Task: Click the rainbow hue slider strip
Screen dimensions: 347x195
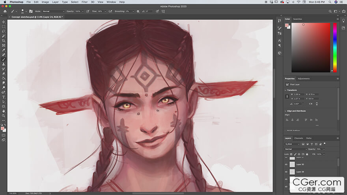Action: pyautogui.click(x=335, y=47)
